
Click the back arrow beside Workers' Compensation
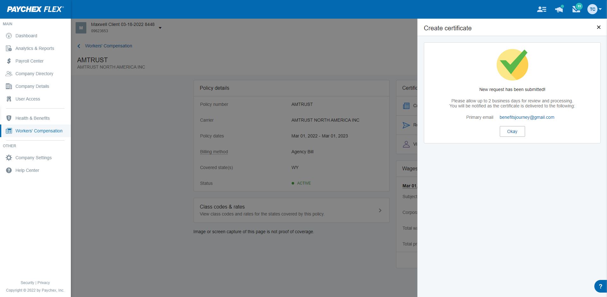79,46
